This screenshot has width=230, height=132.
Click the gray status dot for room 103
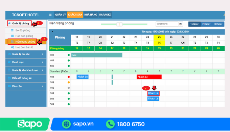pos(69,88)
